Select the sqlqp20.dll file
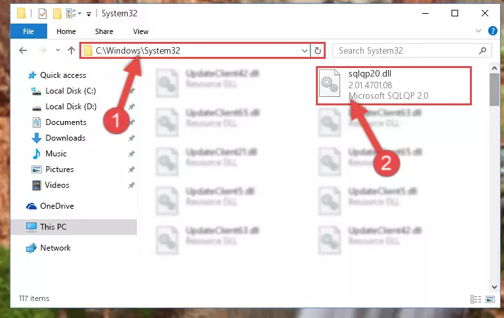The image size is (504, 318). tap(394, 85)
